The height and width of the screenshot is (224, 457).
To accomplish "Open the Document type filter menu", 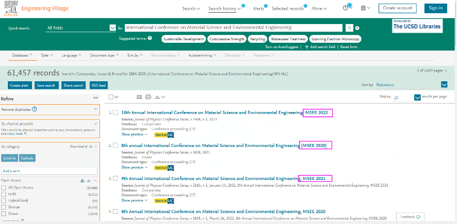I will [104, 55].
